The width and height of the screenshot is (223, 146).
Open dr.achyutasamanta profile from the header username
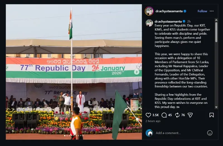click(169, 11)
